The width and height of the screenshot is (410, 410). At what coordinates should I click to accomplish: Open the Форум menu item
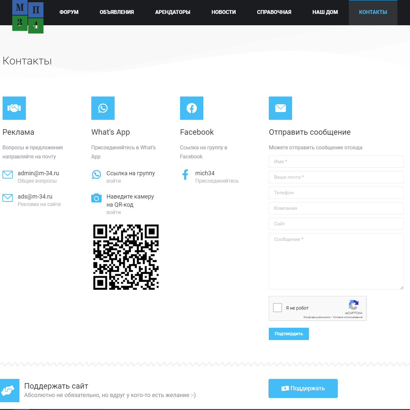[x=69, y=12]
